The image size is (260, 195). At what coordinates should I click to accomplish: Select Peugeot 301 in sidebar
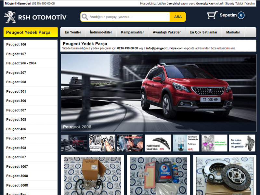click(31, 91)
